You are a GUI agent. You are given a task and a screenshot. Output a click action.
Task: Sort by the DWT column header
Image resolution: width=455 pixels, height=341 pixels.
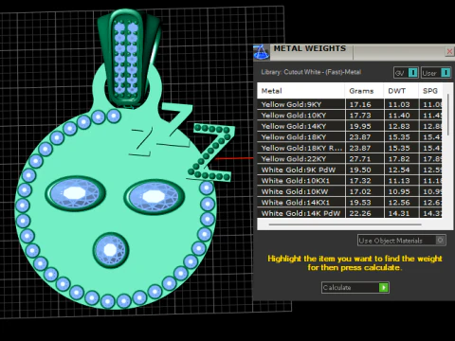coord(401,91)
